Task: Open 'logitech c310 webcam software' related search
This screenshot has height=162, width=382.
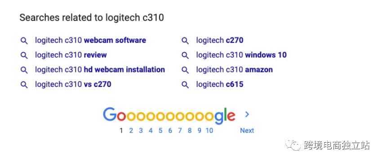Action: coord(90,40)
